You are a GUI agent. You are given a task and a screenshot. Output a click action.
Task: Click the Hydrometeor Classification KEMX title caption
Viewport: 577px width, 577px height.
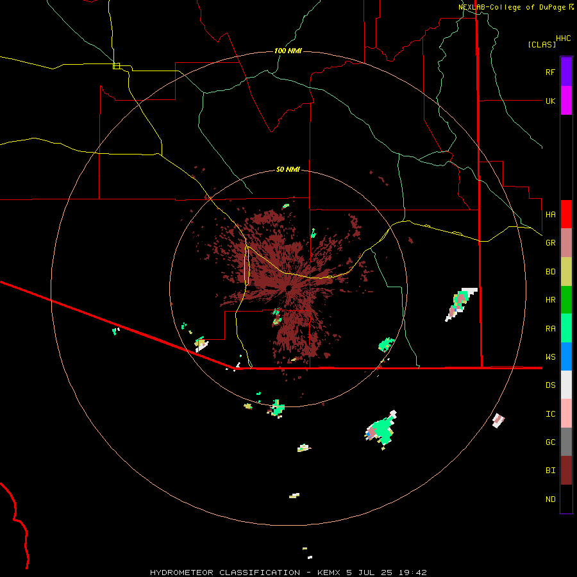point(288,573)
